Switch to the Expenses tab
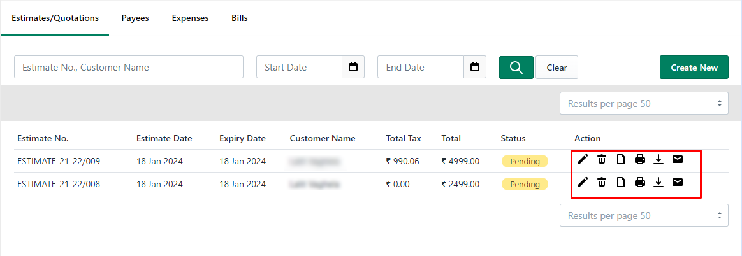 190,18
